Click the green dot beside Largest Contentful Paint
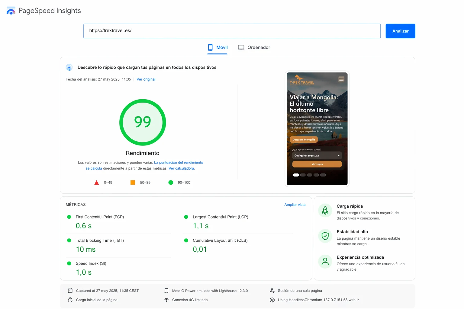The image size is (464, 309). [x=186, y=217]
